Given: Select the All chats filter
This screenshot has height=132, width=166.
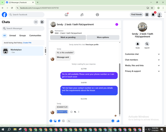Looking at the screenshot, I should click(5, 35).
